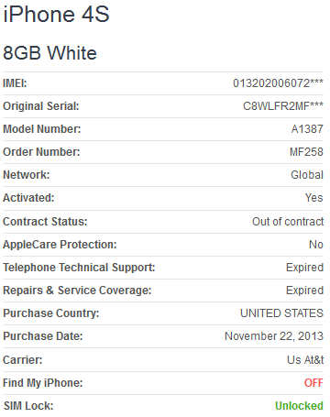Click the green Unlocked SIM Lock status
Screen dimensions: 330x417
coord(299,406)
